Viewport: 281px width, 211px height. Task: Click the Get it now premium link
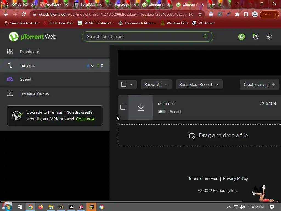click(x=85, y=119)
